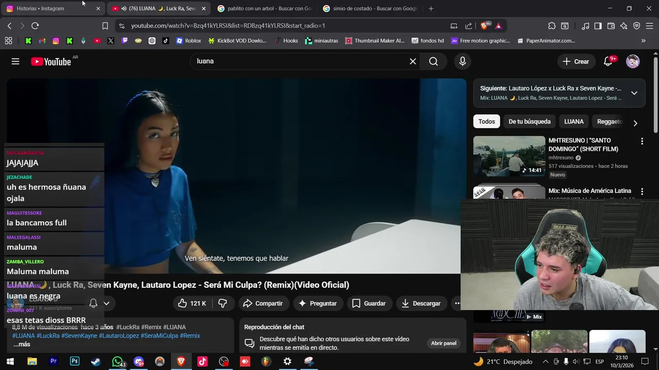Show more filter chips with right arrow
This screenshot has height=370, width=659.
[x=635, y=123]
